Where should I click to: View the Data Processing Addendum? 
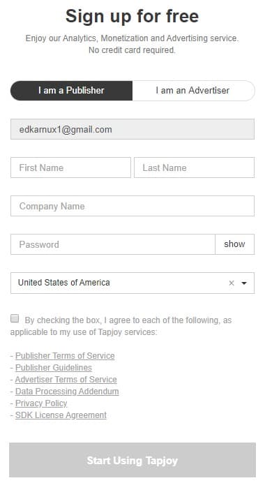(x=67, y=391)
